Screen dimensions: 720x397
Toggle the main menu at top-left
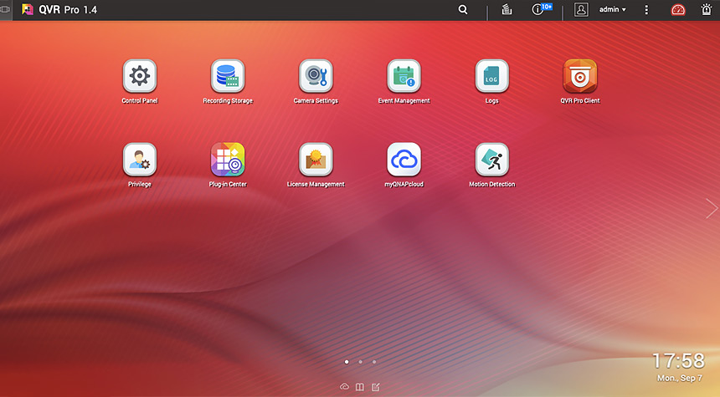6,10
